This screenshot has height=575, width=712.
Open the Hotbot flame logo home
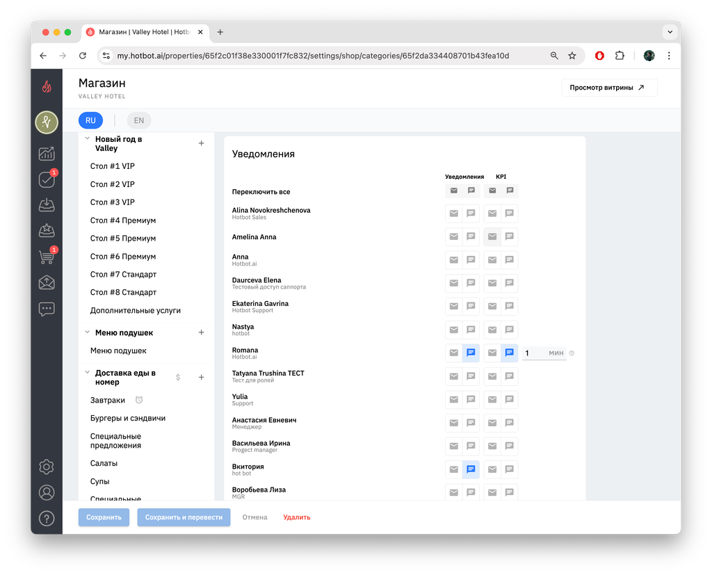(x=47, y=86)
